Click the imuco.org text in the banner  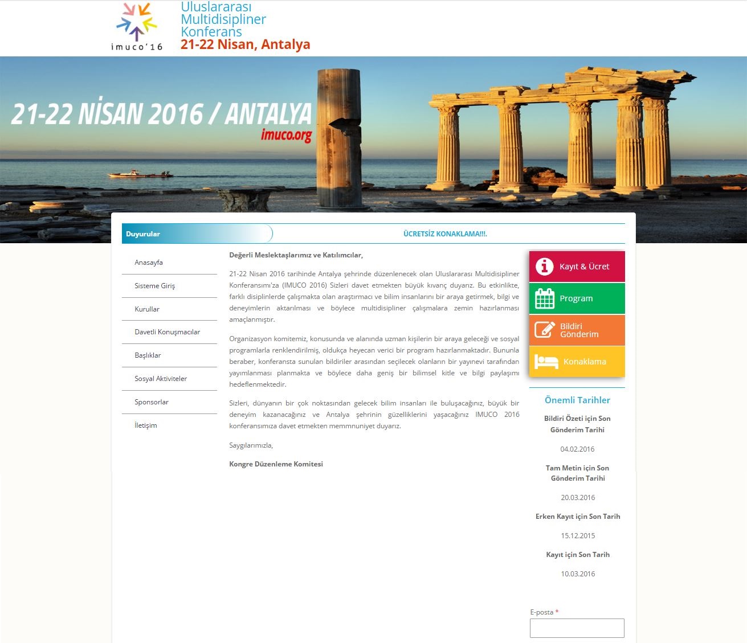(x=287, y=136)
